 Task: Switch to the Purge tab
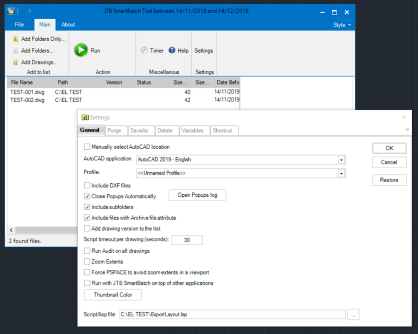(x=114, y=130)
